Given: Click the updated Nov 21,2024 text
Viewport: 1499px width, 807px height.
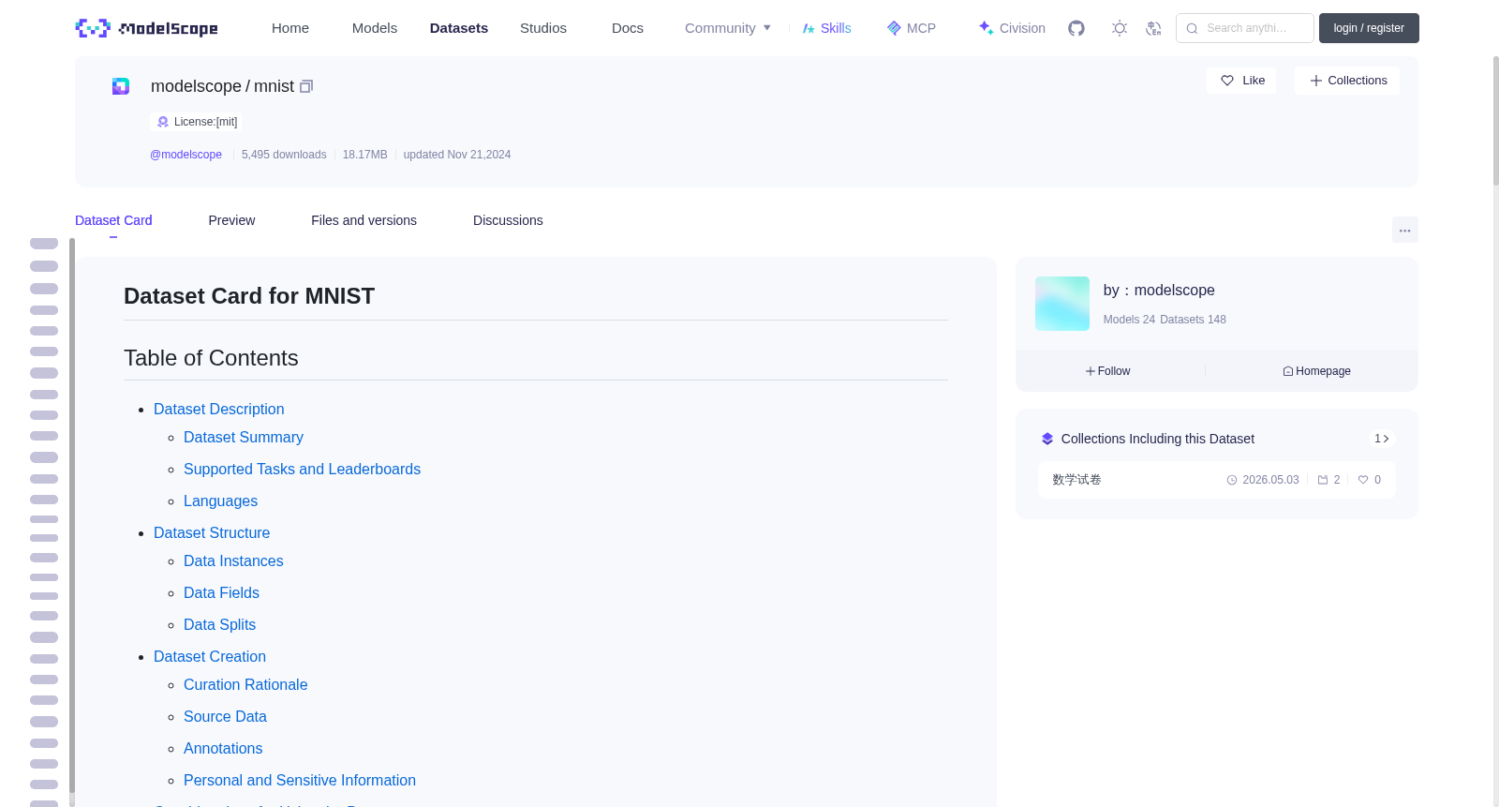Looking at the screenshot, I should click(457, 155).
